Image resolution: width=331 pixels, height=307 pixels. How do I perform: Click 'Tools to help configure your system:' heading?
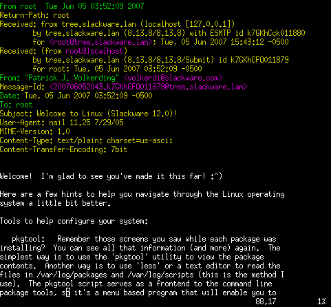74,222
